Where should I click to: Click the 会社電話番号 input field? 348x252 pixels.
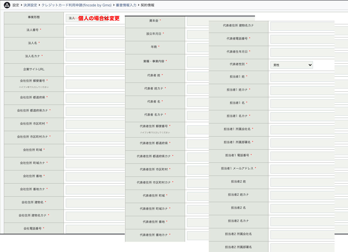[95, 229]
